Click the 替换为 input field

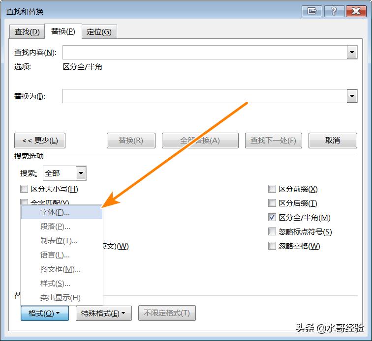[205, 96]
